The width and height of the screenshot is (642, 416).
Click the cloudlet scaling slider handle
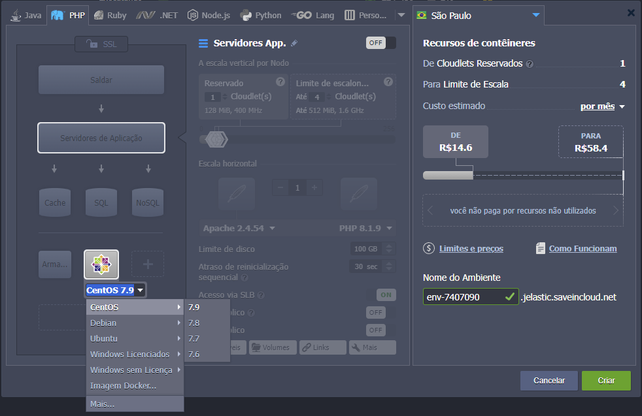point(215,139)
